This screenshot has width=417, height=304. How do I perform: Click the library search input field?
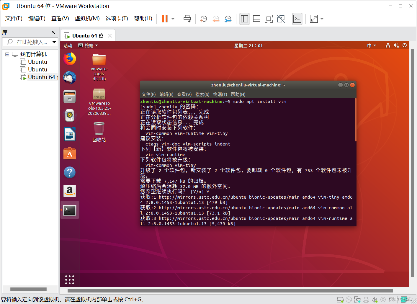(30, 42)
